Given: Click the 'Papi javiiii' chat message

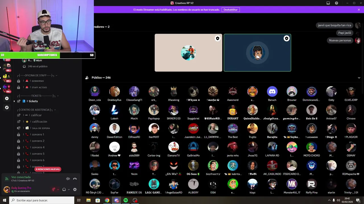Looking at the screenshot, I should point(345,33).
